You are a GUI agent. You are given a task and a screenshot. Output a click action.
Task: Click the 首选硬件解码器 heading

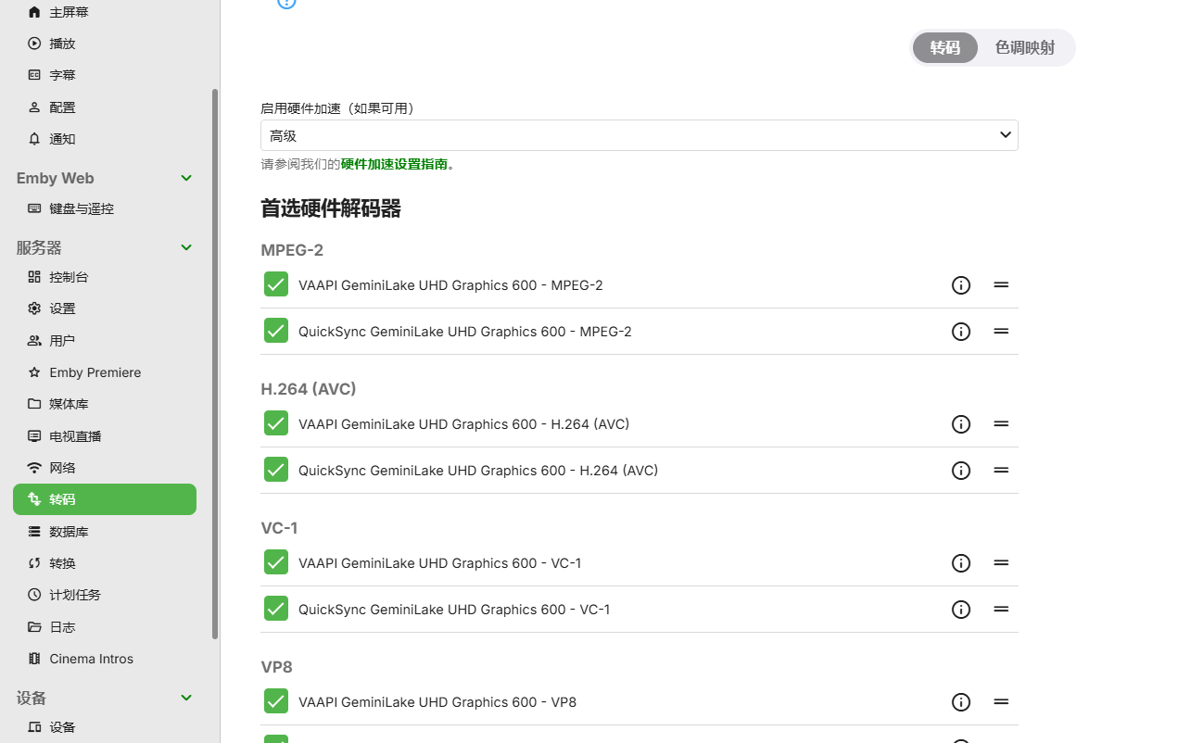331,208
